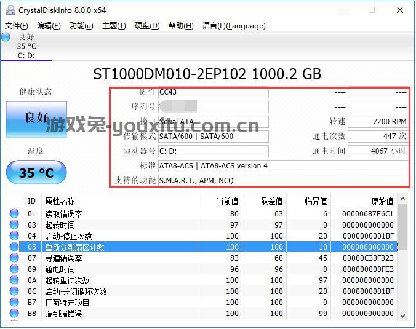This screenshot has width=416, height=329.
Task: Select the 起转时间 attribute row
Action: click(202, 225)
